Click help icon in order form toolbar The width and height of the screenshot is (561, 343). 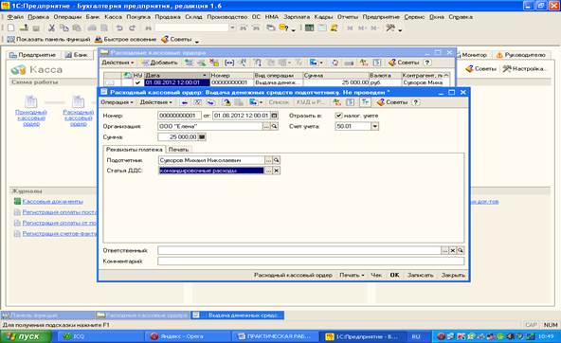[x=415, y=102]
